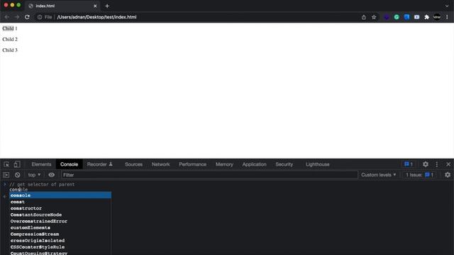Click the Child 3 text

tap(10, 50)
